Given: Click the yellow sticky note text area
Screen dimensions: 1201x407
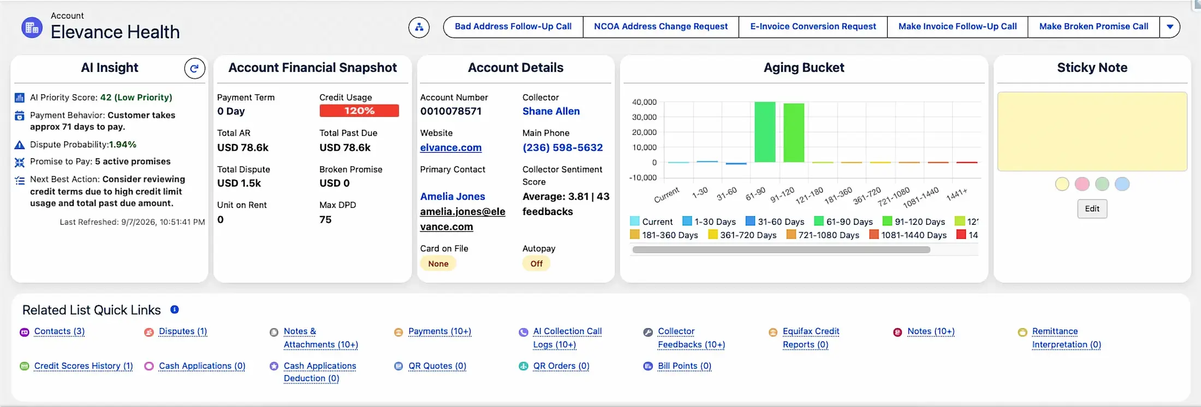Looking at the screenshot, I should click(1092, 131).
